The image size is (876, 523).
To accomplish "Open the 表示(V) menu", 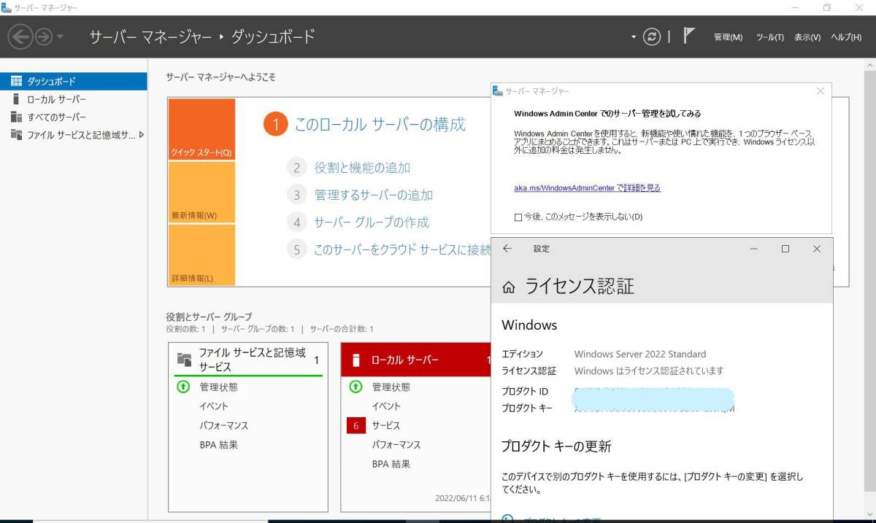I will (807, 37).
